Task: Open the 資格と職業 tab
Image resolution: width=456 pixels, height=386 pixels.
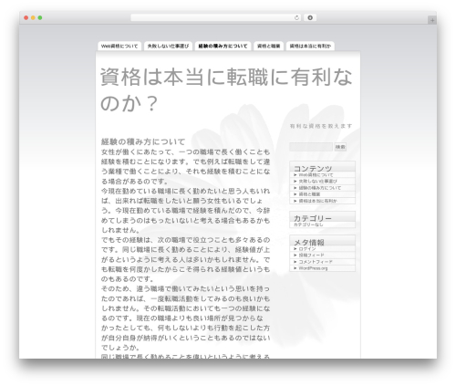Action: [x=268, y=47]
